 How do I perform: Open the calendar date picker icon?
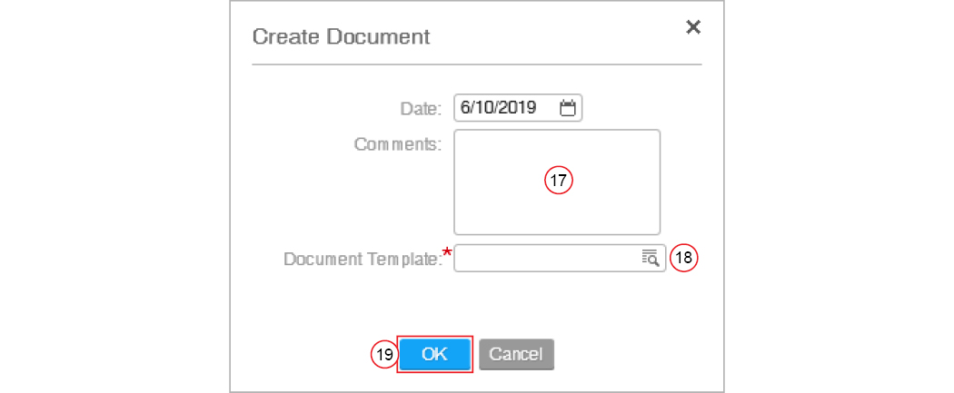click(x=567, y=109)
